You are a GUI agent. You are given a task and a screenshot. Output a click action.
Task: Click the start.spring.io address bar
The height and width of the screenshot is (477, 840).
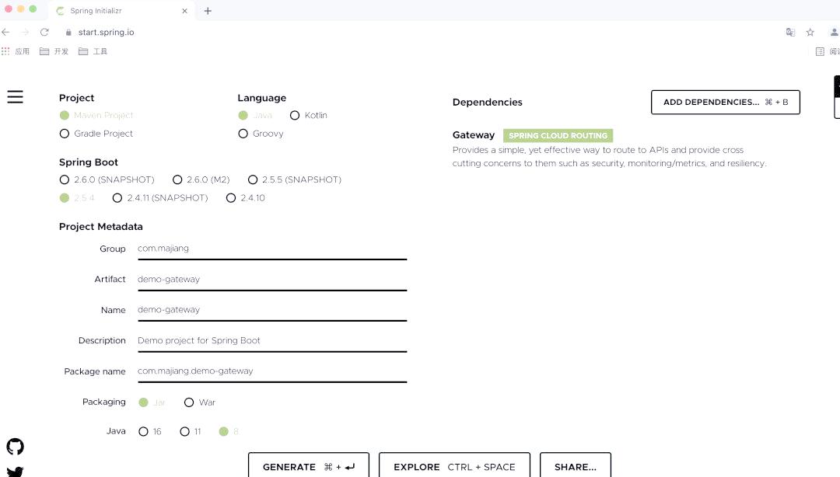[x=106, y=32]
